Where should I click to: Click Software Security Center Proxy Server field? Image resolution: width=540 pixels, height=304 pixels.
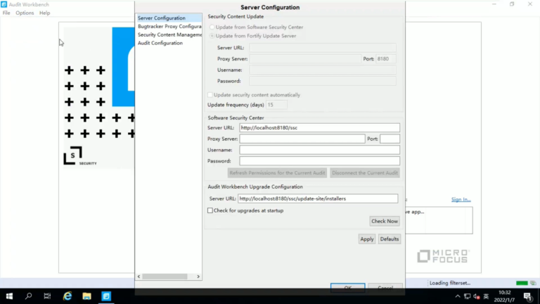tap(302, 139)
